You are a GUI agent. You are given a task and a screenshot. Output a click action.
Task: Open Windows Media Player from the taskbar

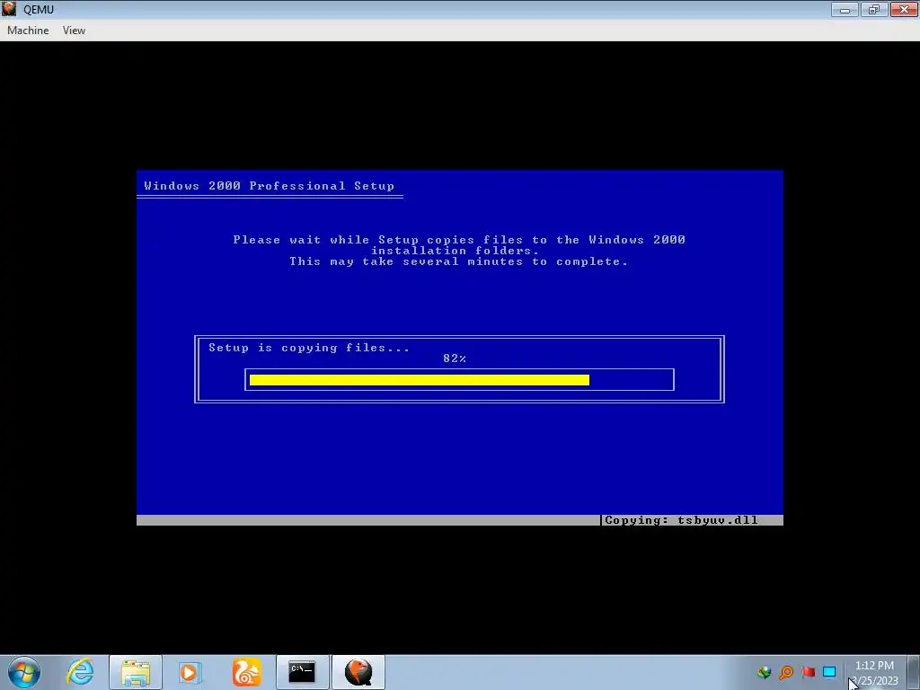[x=190, y=672]
